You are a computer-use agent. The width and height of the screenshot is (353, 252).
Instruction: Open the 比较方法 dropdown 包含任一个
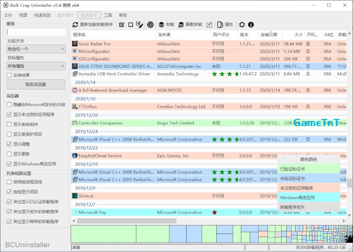(36, 49)
